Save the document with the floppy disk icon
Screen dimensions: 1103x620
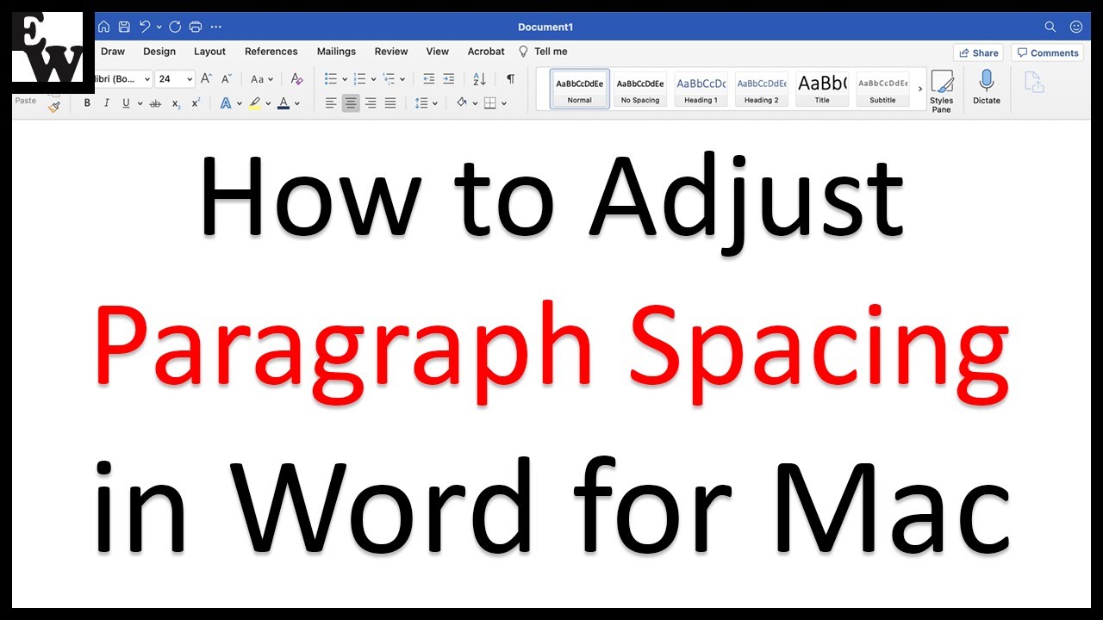point(124,27)
